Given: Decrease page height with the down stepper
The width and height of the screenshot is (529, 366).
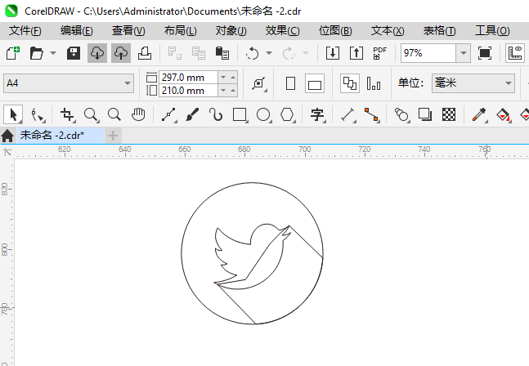Looking at the screenshot, I should click(x=223, y=91).
